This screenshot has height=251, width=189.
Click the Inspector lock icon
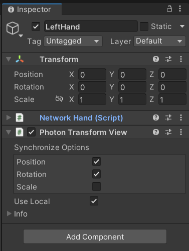pyautogui.click(x=169, y=8)
